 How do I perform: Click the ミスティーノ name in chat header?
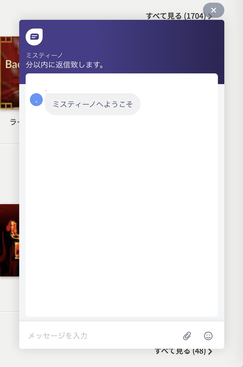point(44,55)
